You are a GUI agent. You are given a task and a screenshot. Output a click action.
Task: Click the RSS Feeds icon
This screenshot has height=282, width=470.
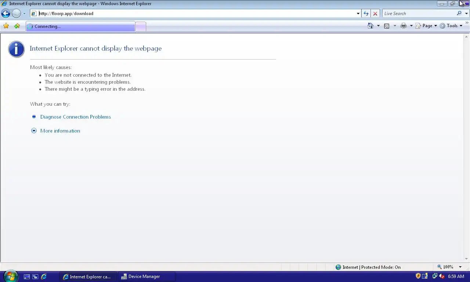(387, 26)
